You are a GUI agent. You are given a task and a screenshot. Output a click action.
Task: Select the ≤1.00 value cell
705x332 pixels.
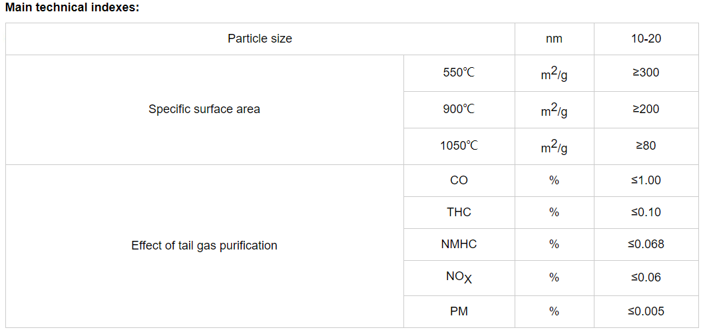click(x=646, y=180)
